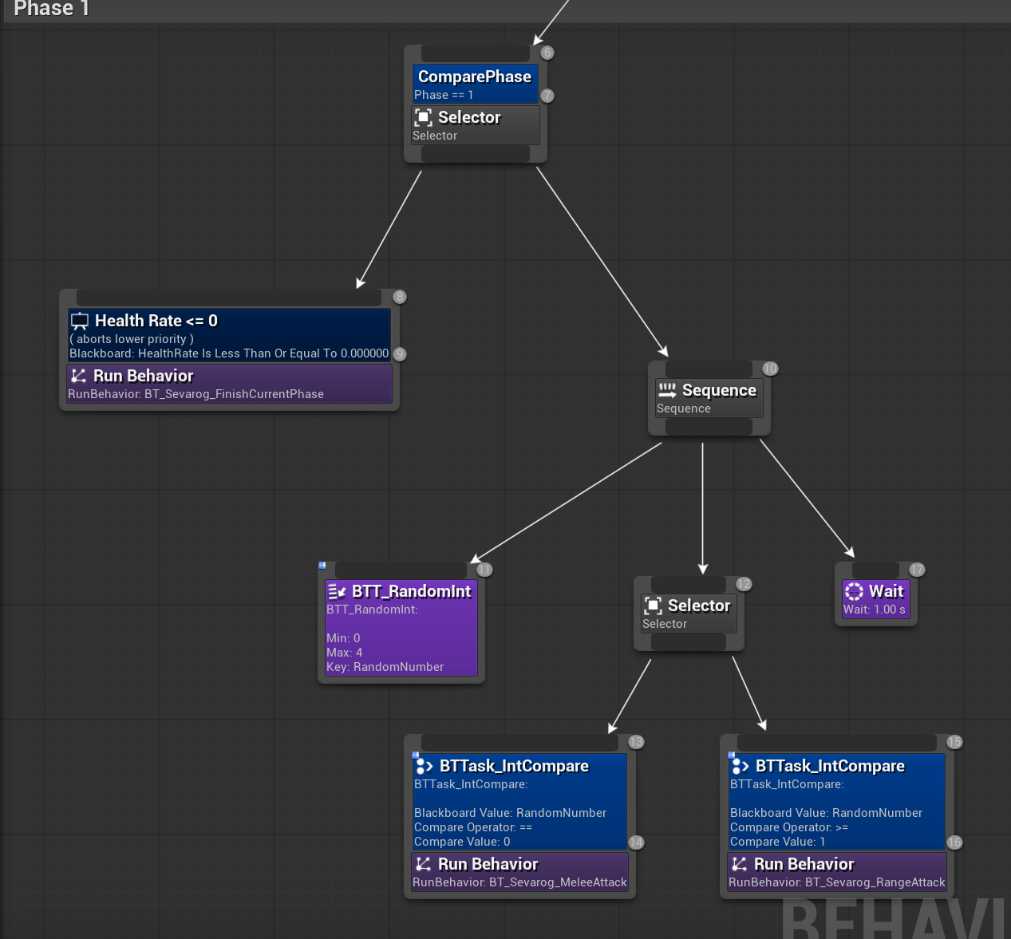The width and height of the screenshot is (1011, 939).
Task: Click the BTT_RandomInt task icon
Action: pyautogui.click(x=337, y=591)
